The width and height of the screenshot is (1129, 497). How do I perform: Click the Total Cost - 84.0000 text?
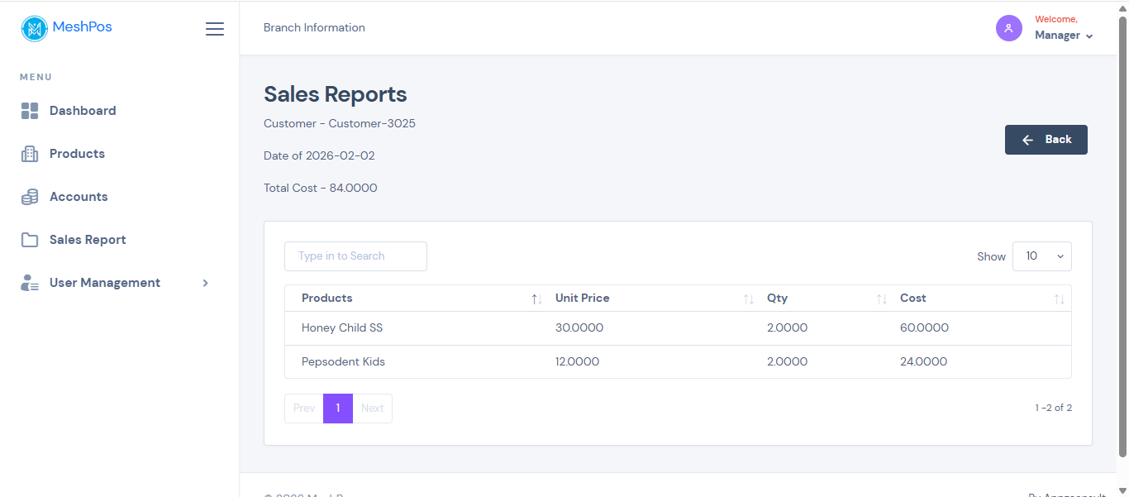[x=321, y=189]
